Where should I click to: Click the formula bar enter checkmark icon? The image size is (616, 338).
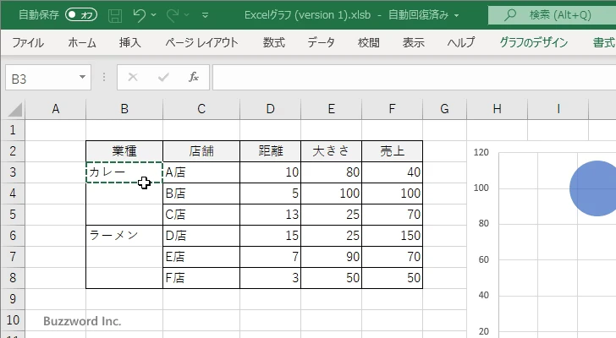(x=162, y=78)
